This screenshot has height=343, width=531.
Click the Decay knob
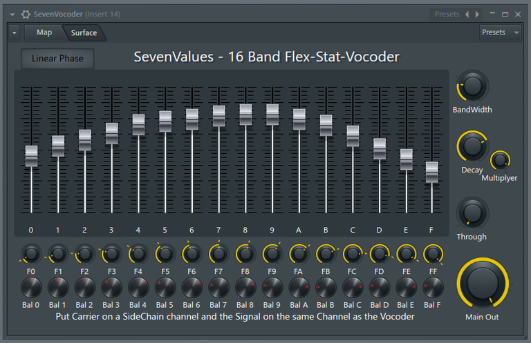point(472,146)
